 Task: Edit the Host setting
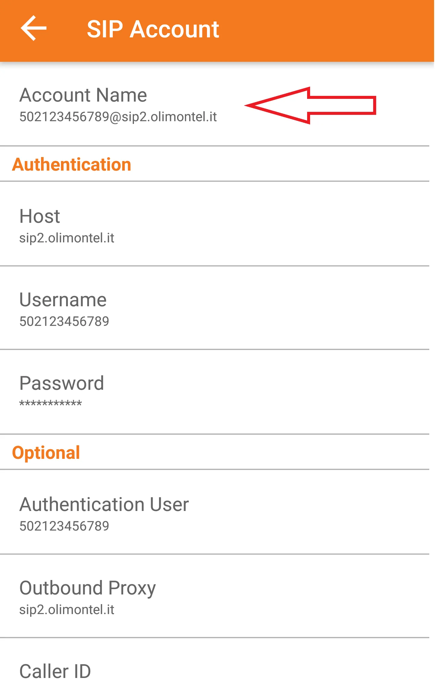pyautogui.click(x=40, y=216)
